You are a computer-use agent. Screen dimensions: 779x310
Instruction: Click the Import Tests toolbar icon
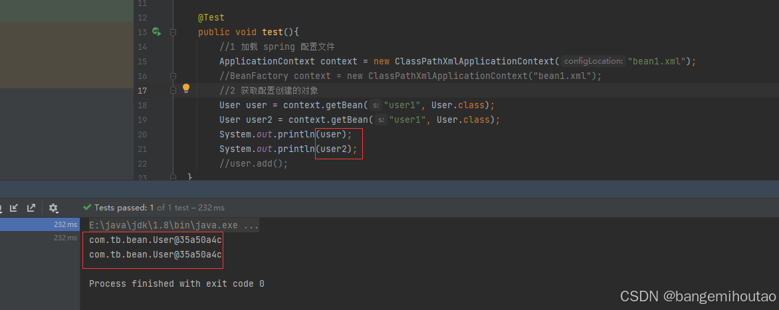pos(13,208)
